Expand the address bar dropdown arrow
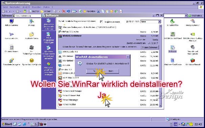Image resolution: width=205 pixels, height=128 pixels. 186,16
